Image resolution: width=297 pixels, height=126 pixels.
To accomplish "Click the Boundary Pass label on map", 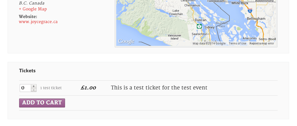I will click(x=222, y=24).
